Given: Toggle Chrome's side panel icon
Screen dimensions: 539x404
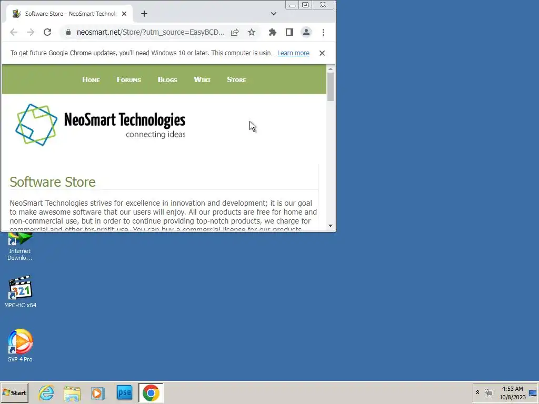Looking at the screenshot, I should (290, 32).
